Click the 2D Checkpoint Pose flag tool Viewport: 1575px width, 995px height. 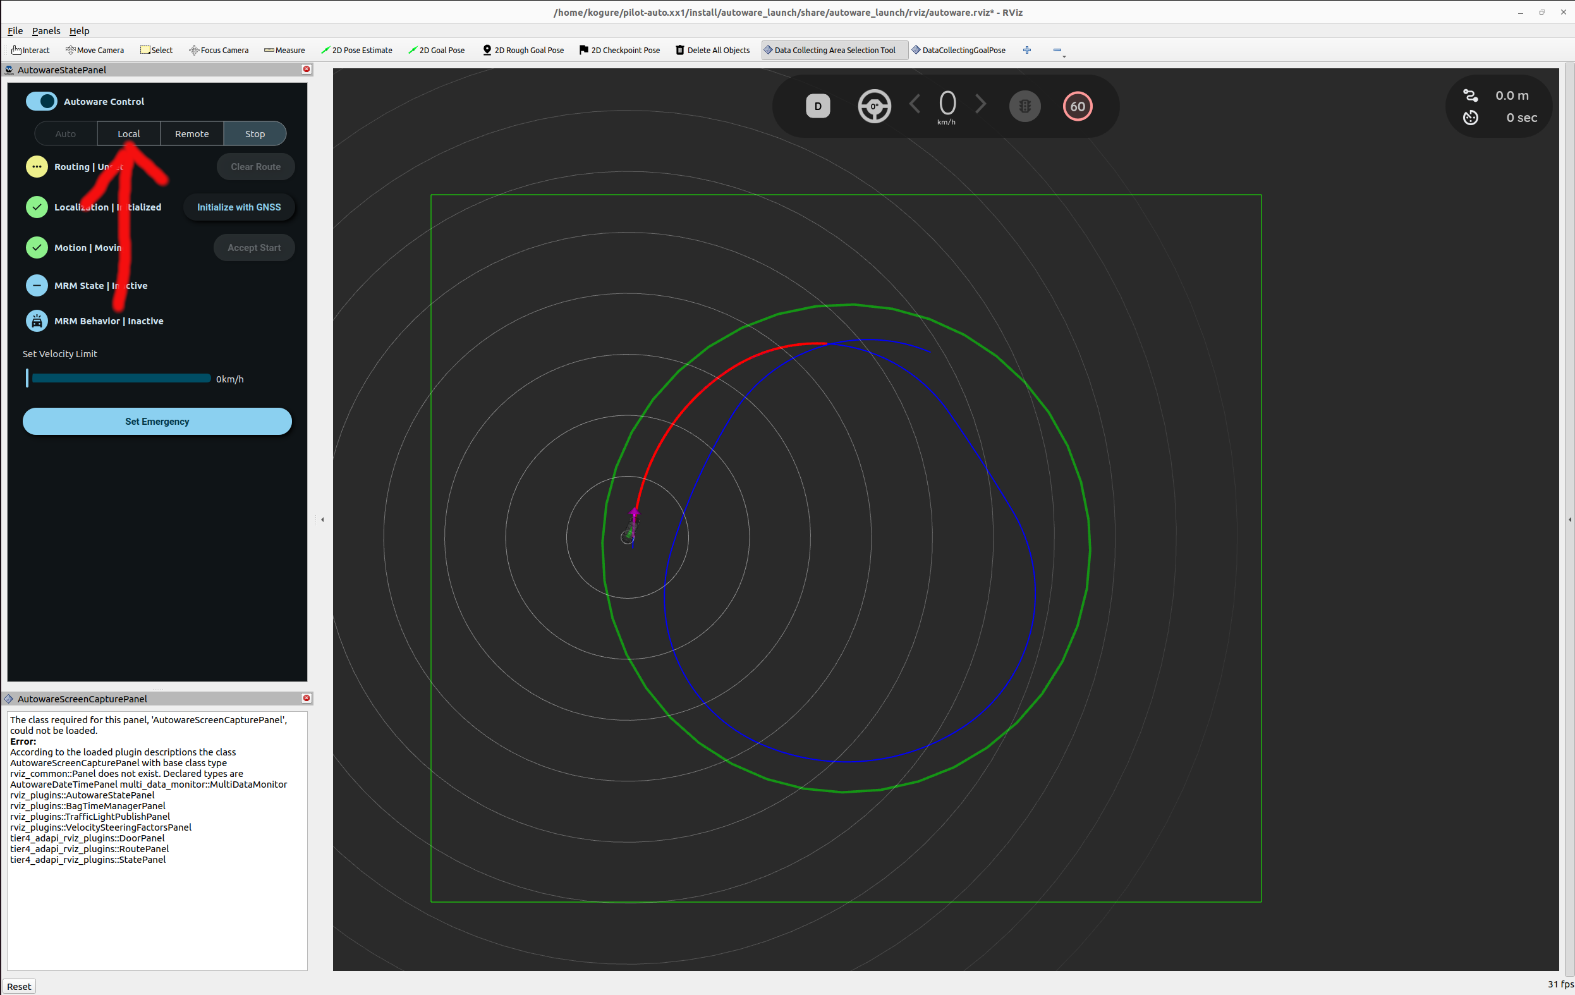[619, 51]
